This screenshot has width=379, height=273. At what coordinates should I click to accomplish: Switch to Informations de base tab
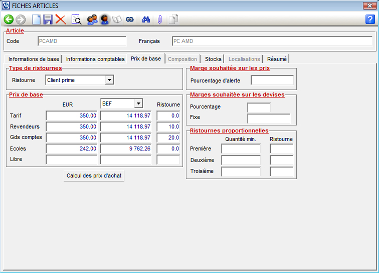pos(34,59)
